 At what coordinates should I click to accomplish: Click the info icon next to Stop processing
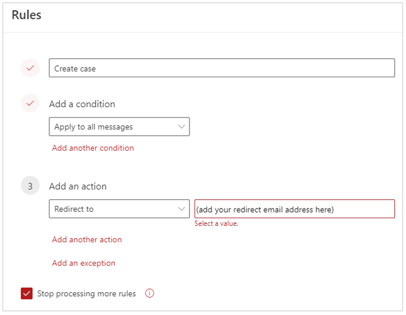pos(150,294)
